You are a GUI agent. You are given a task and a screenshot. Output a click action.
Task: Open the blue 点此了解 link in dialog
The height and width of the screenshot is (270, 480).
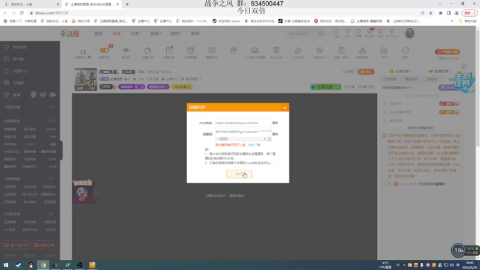pyautogui.click(x=254, y=145)
